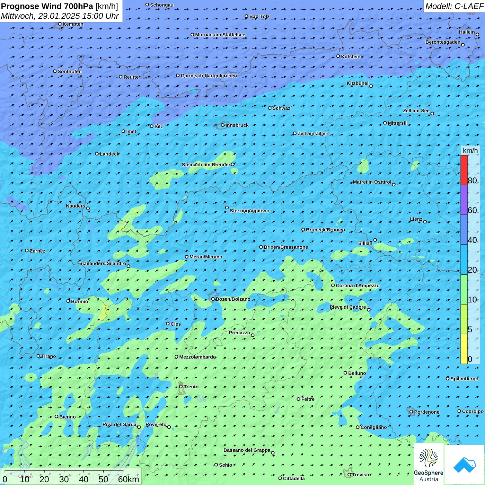The height and width of the screenshot is (485, 485).
Task: Click the 'Steinach am Brenner' label
Action: [206, 165]
